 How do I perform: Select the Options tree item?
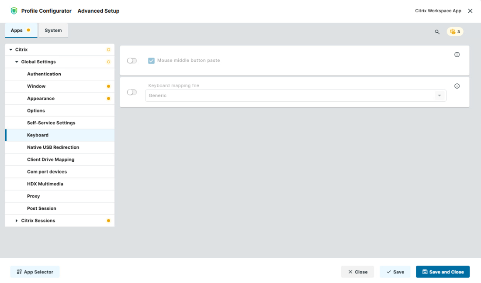(60, 111)
